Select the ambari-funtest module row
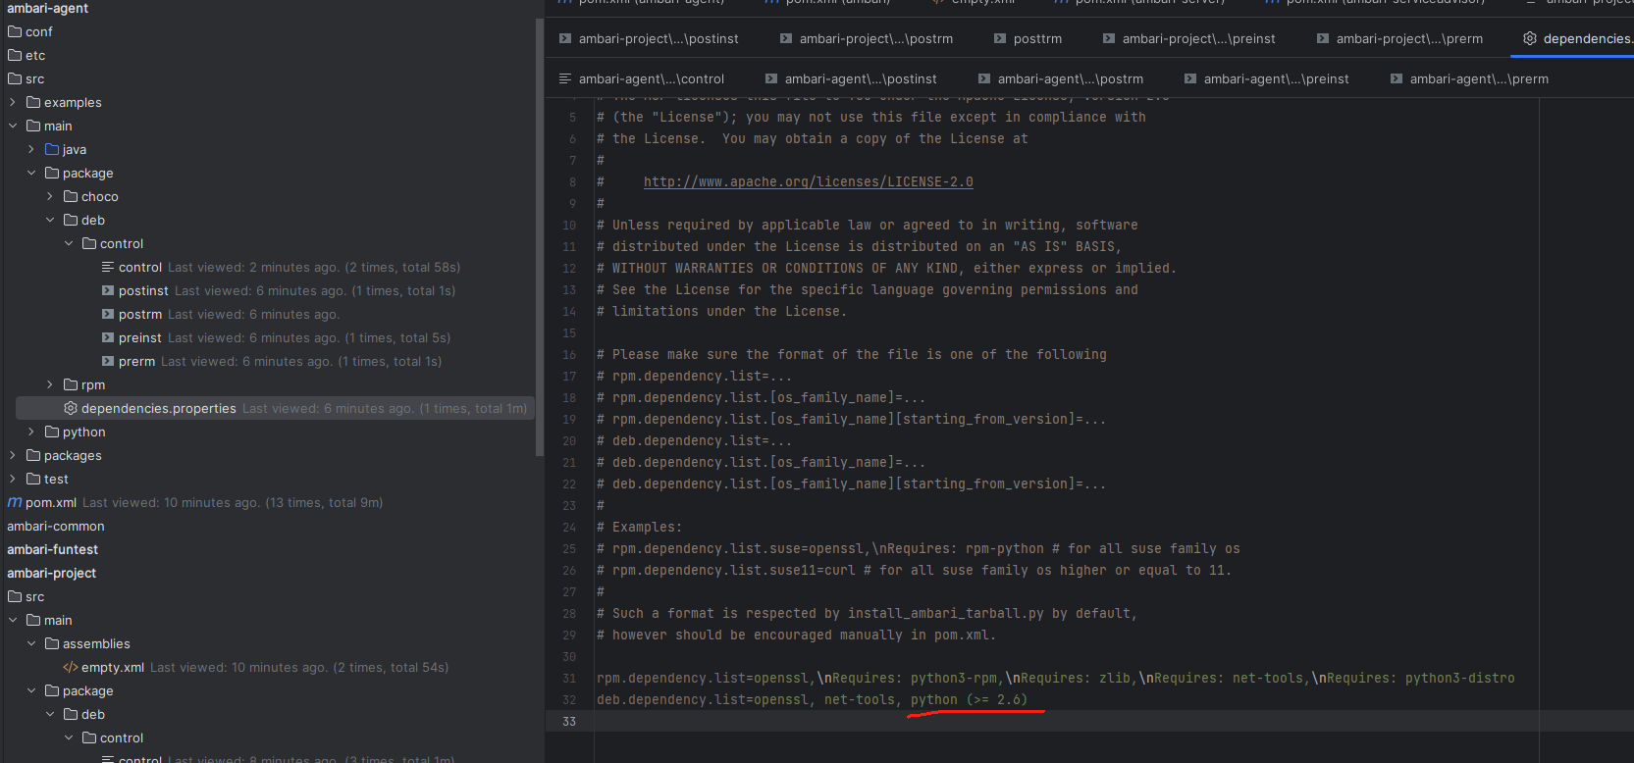This screenshot has height=763, width=1634. pyautogui.click(x=52, y=549)
